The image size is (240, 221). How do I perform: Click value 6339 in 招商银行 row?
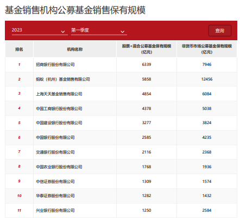pos(147,64)
